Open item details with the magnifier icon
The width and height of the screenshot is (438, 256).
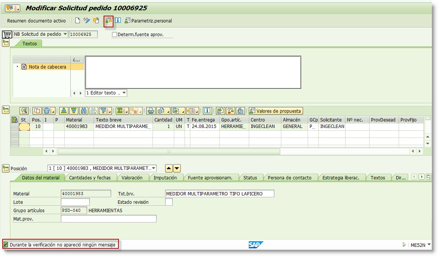[x=23, y=110]
